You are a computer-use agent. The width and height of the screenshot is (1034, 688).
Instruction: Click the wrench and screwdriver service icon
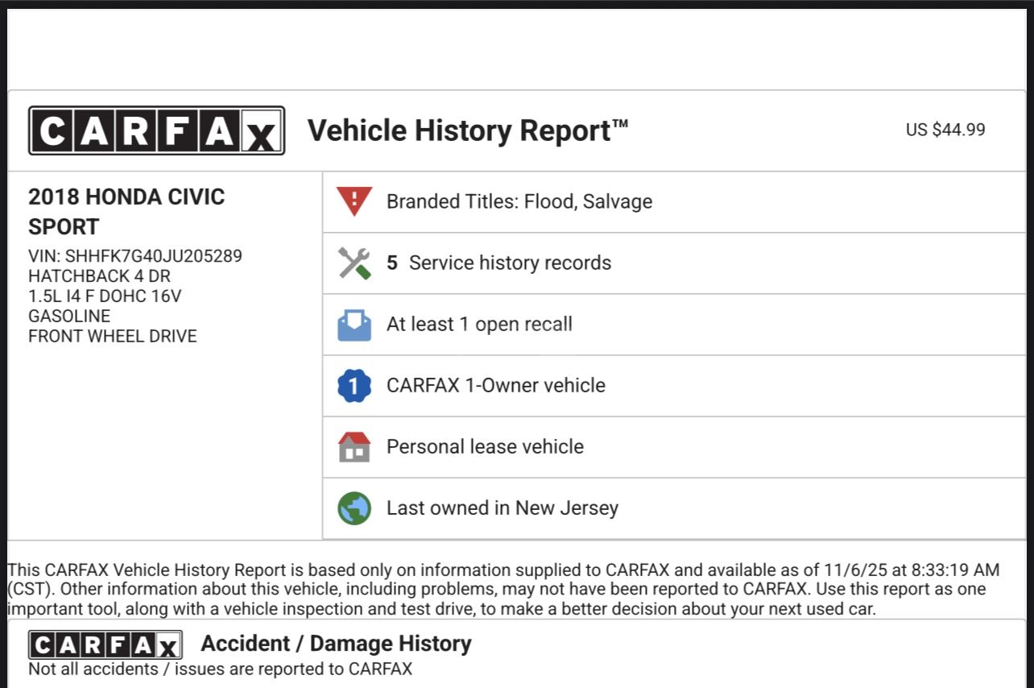(354, 263)
